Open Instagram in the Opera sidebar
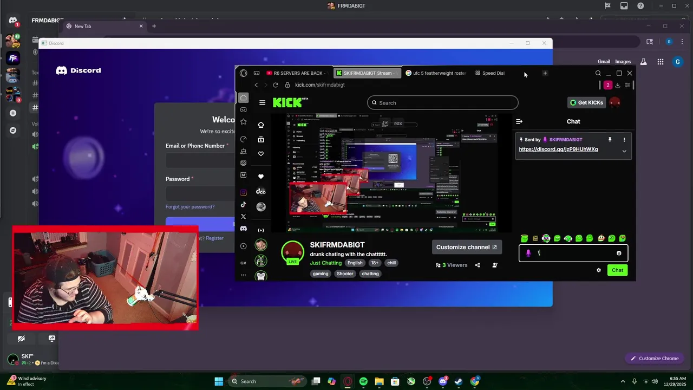693x390 pixels. (x=244, y=192)
